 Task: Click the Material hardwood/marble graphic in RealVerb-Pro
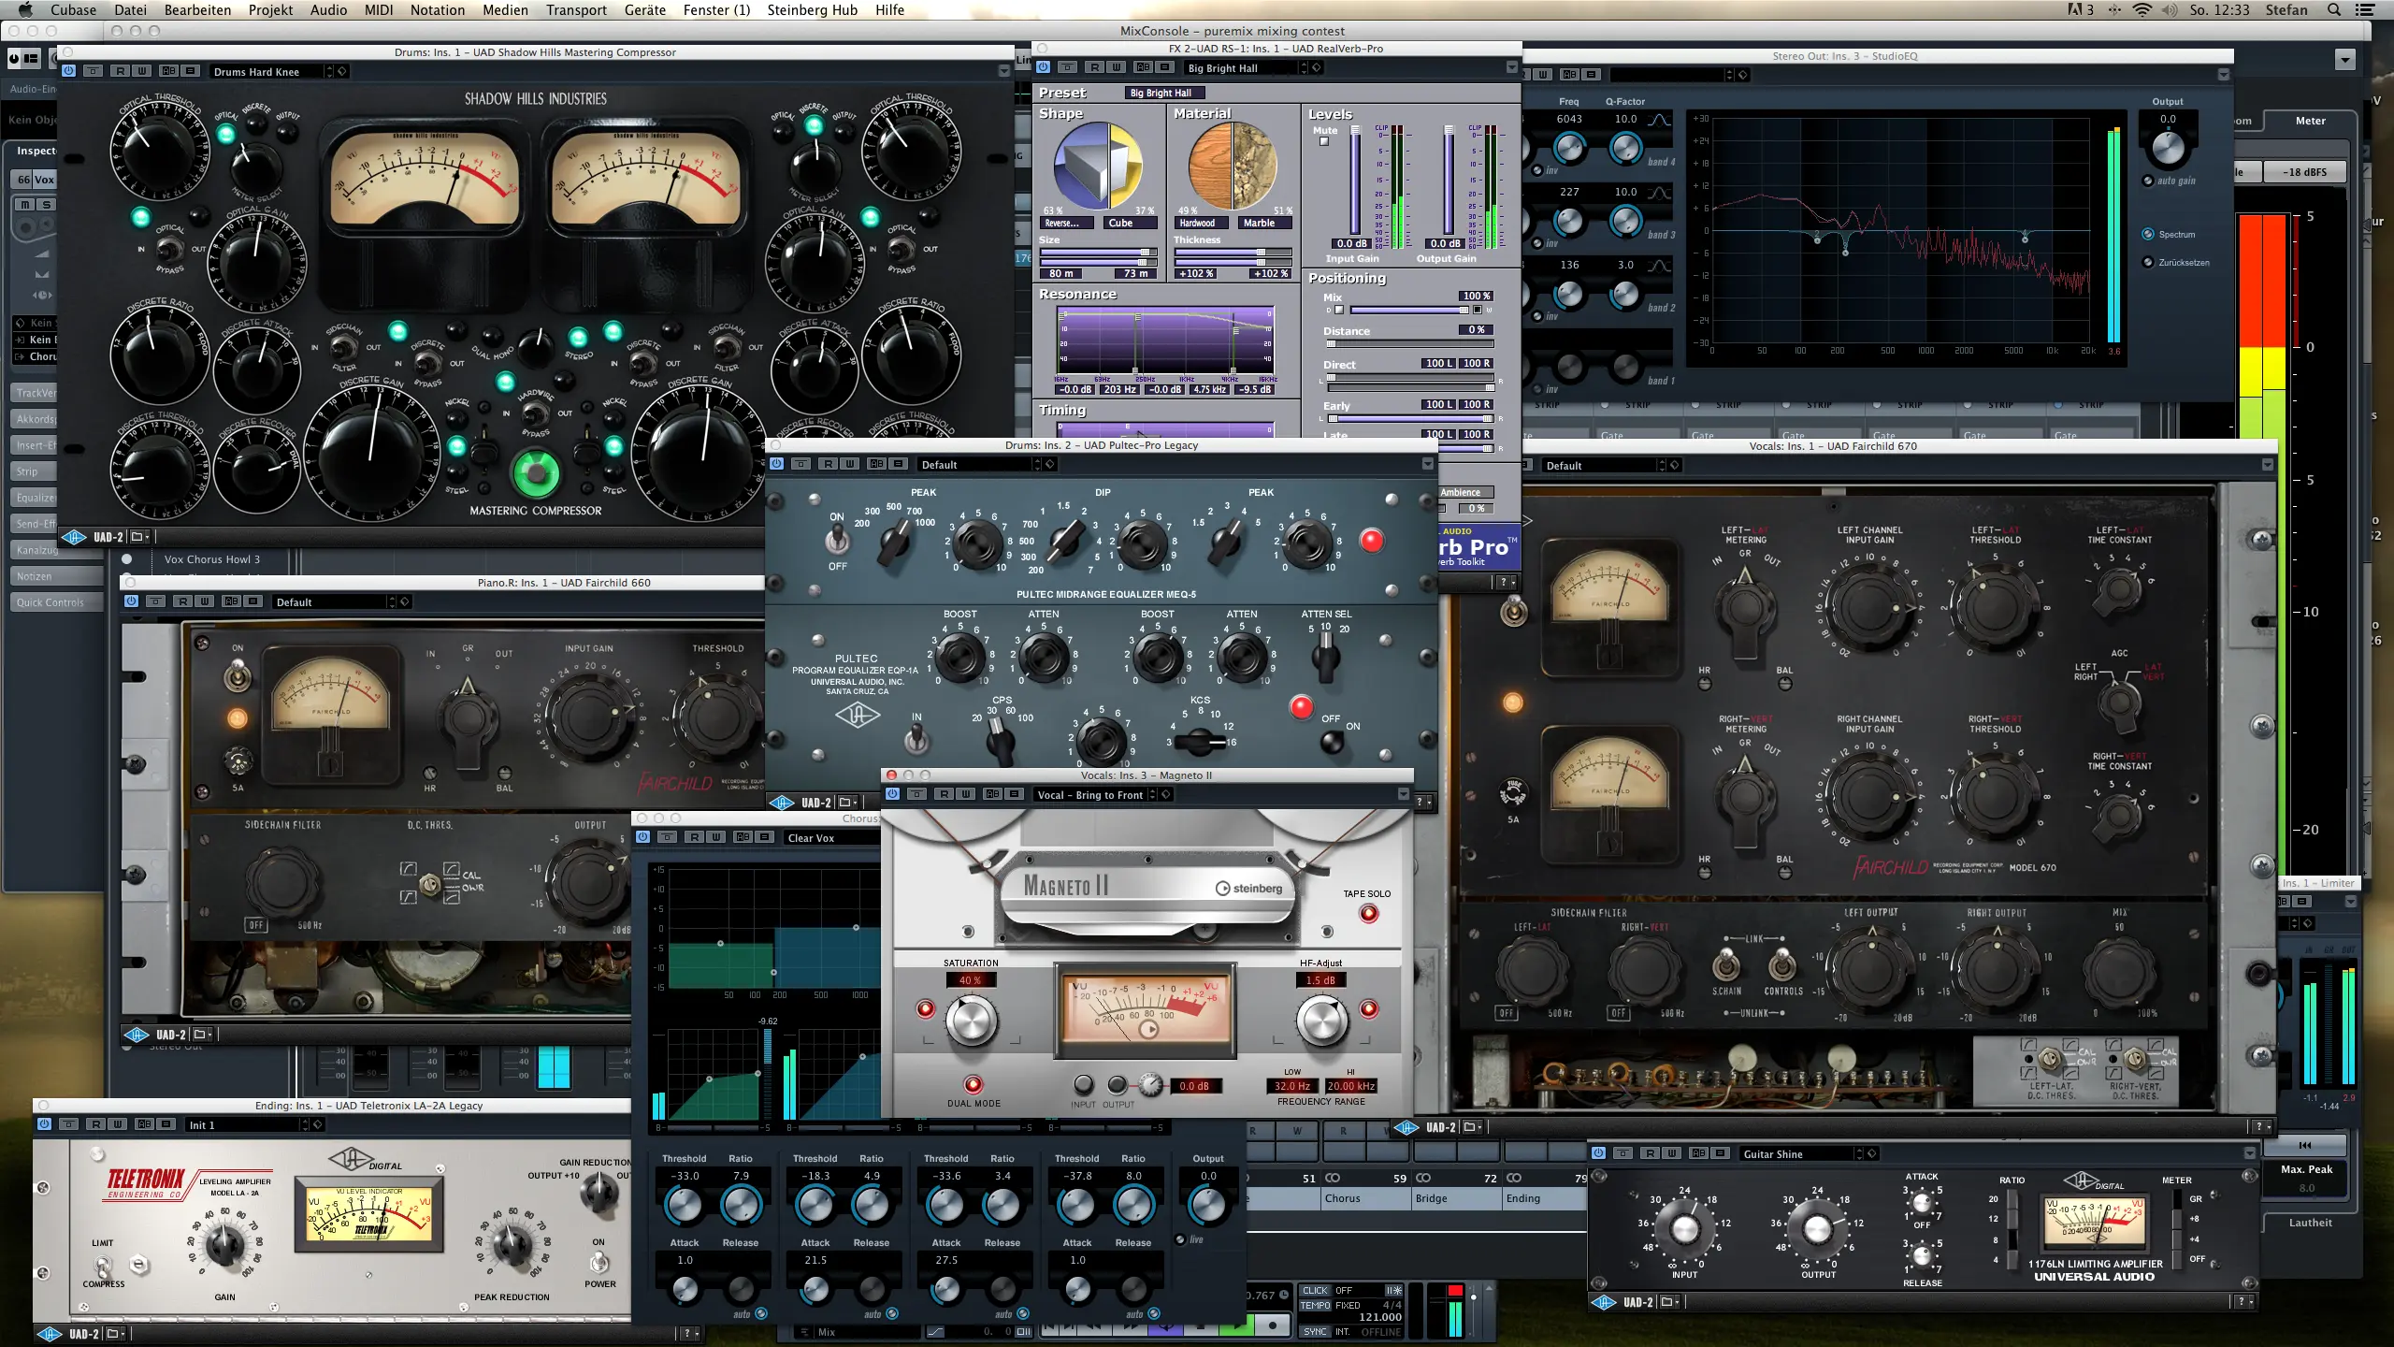click(x=1233, y=166)
